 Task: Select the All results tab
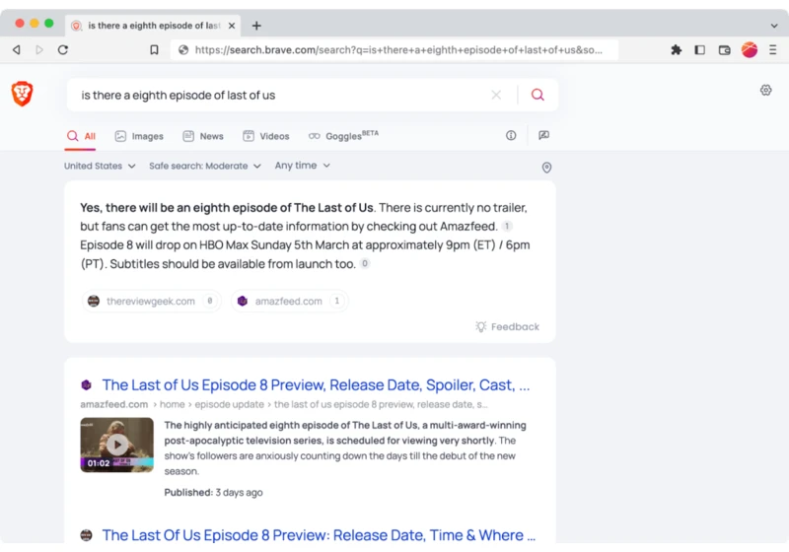tap(81, 136)
